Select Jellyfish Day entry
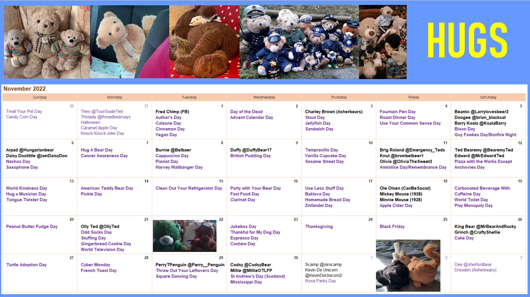 pos(318,123)
